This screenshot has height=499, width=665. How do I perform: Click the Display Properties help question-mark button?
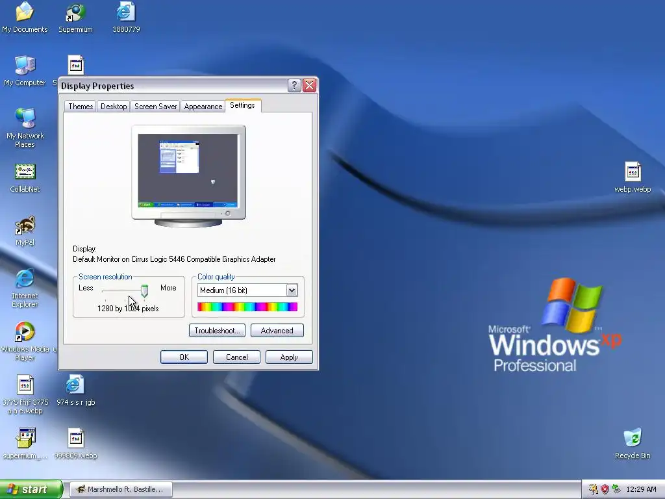(294, 85)
